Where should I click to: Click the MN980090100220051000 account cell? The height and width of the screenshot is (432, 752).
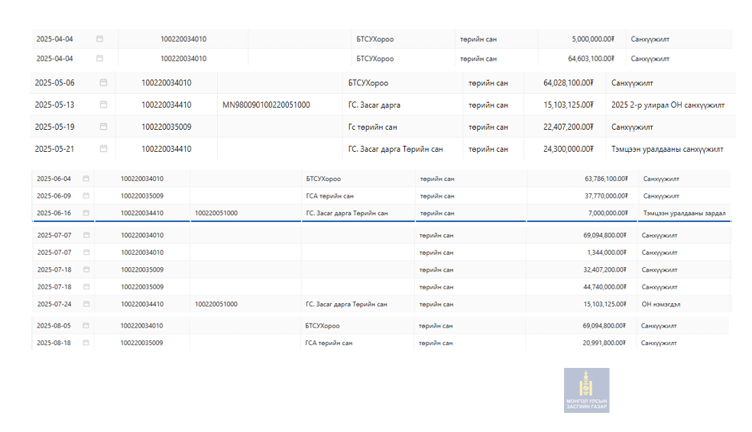click(x=266, y=105)
